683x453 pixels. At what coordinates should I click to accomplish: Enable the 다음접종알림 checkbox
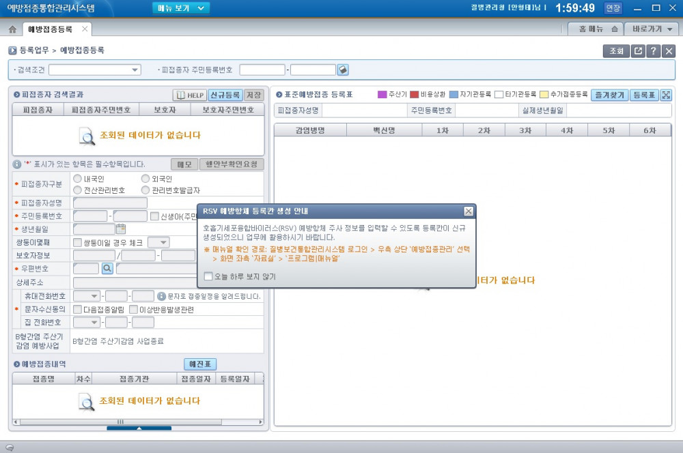tap(77, 309)
